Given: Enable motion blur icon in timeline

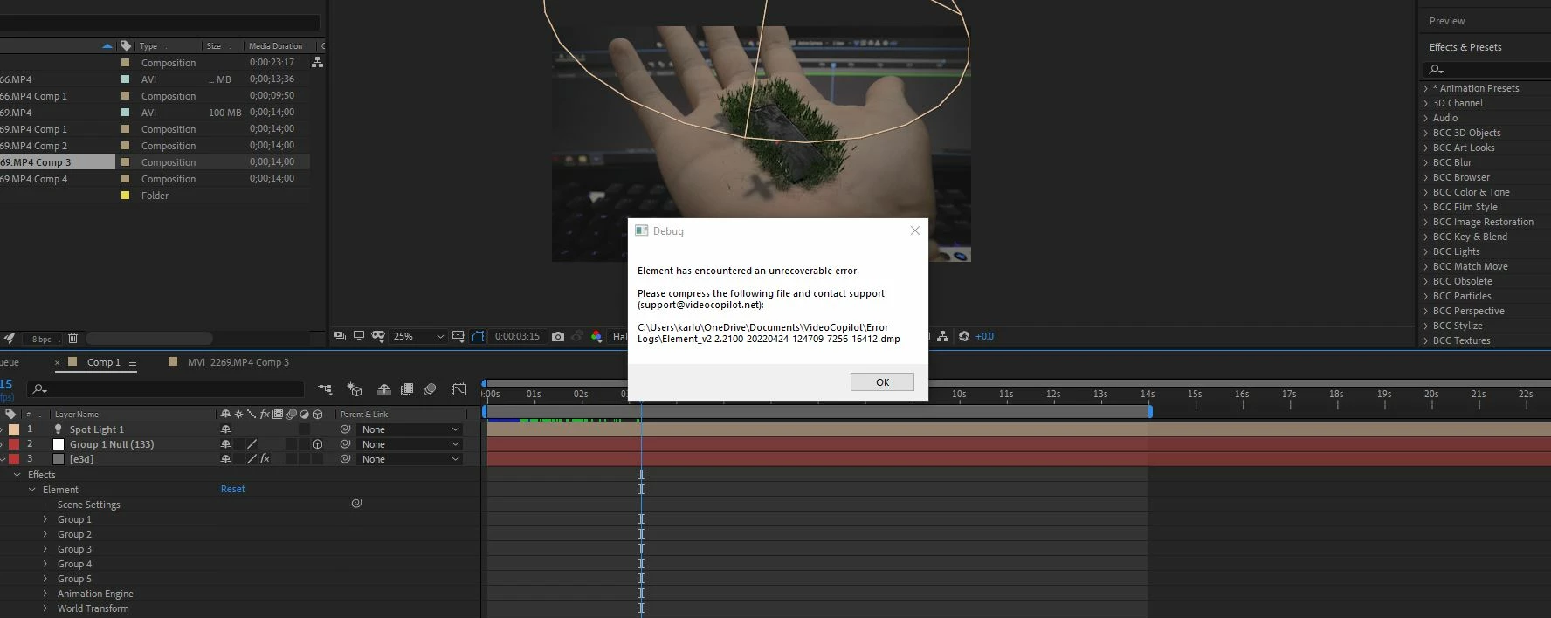Looking at the screenshot, I should pyautogui.click(x=430, y=389).
